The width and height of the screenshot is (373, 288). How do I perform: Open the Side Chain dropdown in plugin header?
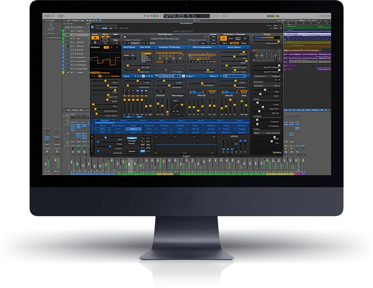coord(277,26)
